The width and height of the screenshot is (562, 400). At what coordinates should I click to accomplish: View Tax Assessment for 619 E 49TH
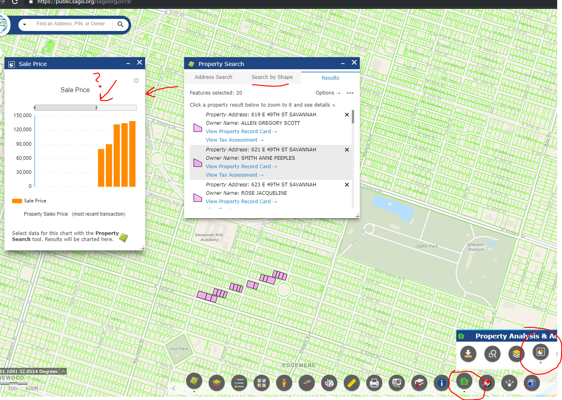tap(235, 140)
